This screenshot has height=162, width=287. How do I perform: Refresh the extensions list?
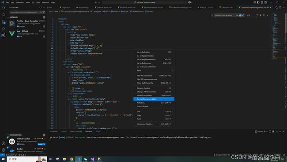(41, 8)
